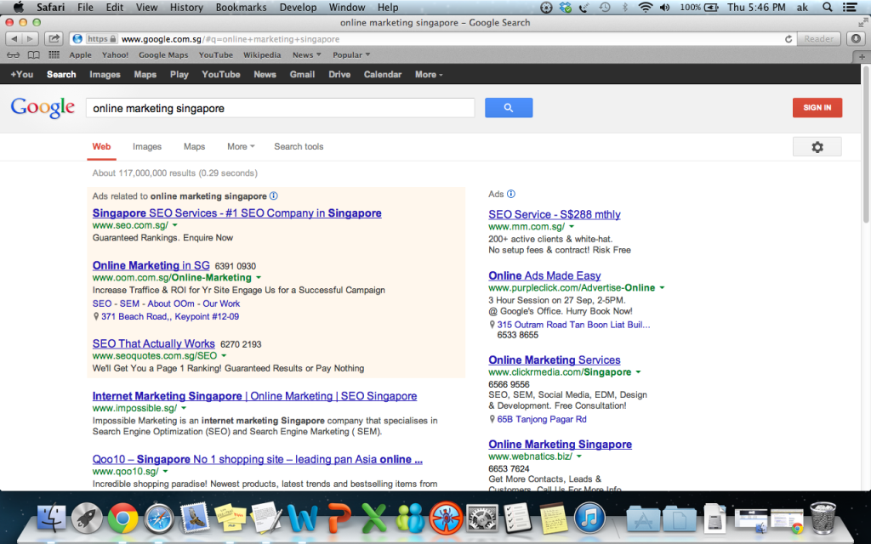
Task: Open map pin for 371 Beach Road
Action: pos(96,316)
